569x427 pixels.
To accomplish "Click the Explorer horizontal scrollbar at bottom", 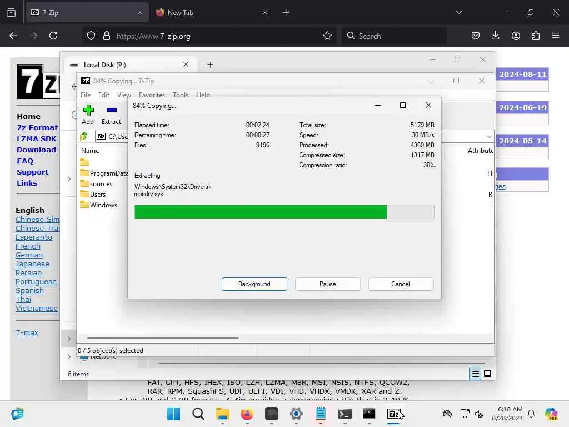I will tap(322, 363).
